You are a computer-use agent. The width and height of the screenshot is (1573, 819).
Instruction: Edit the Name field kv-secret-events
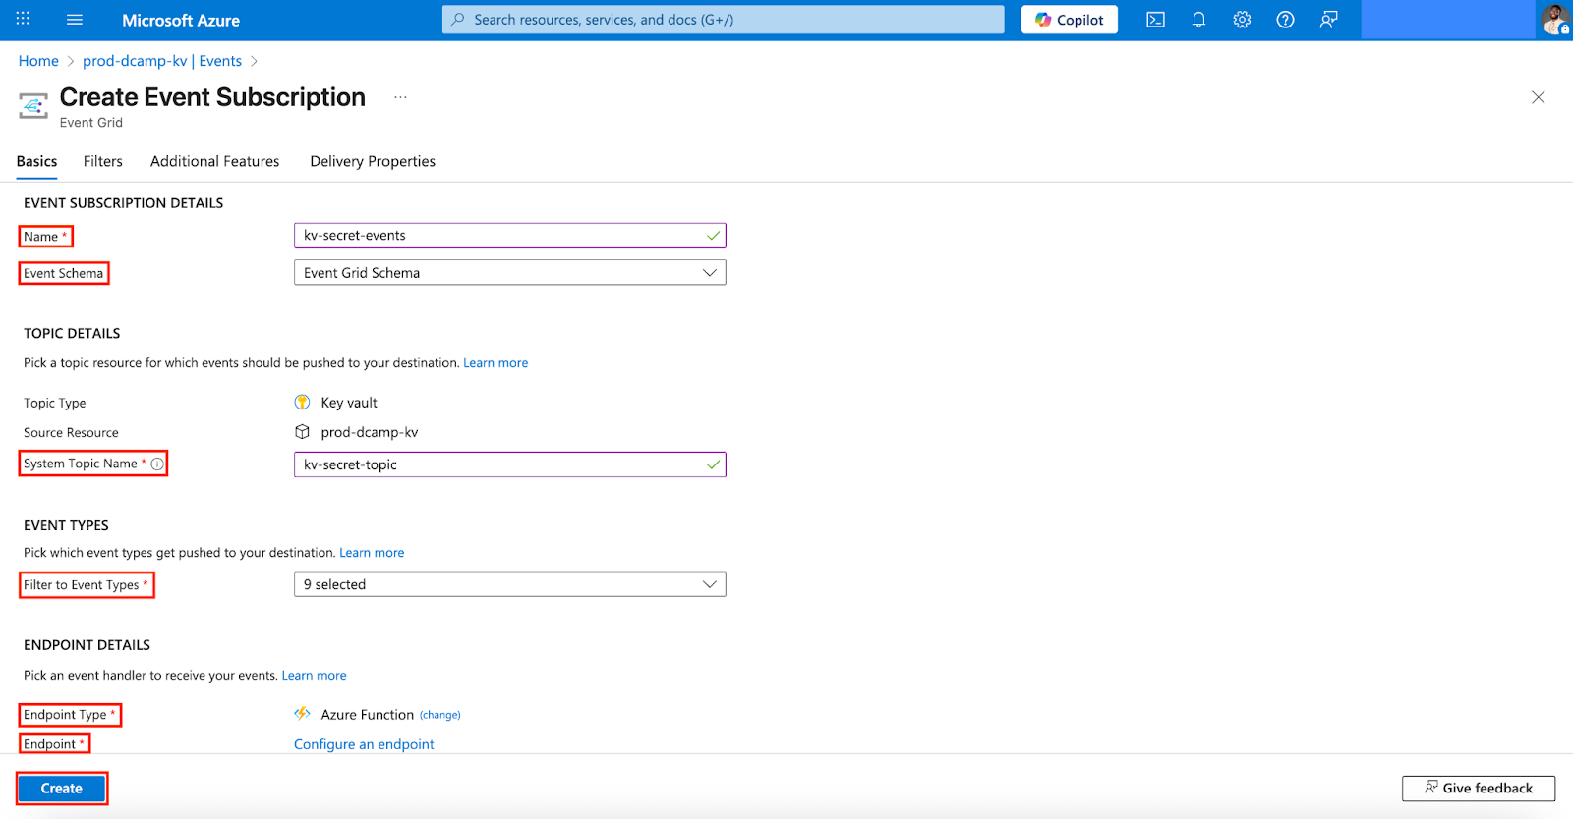509,236
